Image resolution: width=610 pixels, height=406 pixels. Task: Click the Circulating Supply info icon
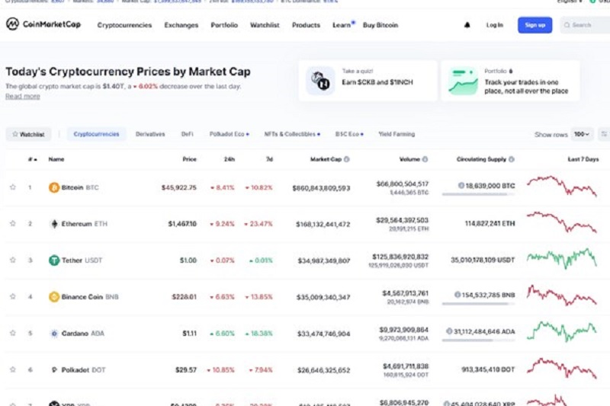tap(512, 159)
